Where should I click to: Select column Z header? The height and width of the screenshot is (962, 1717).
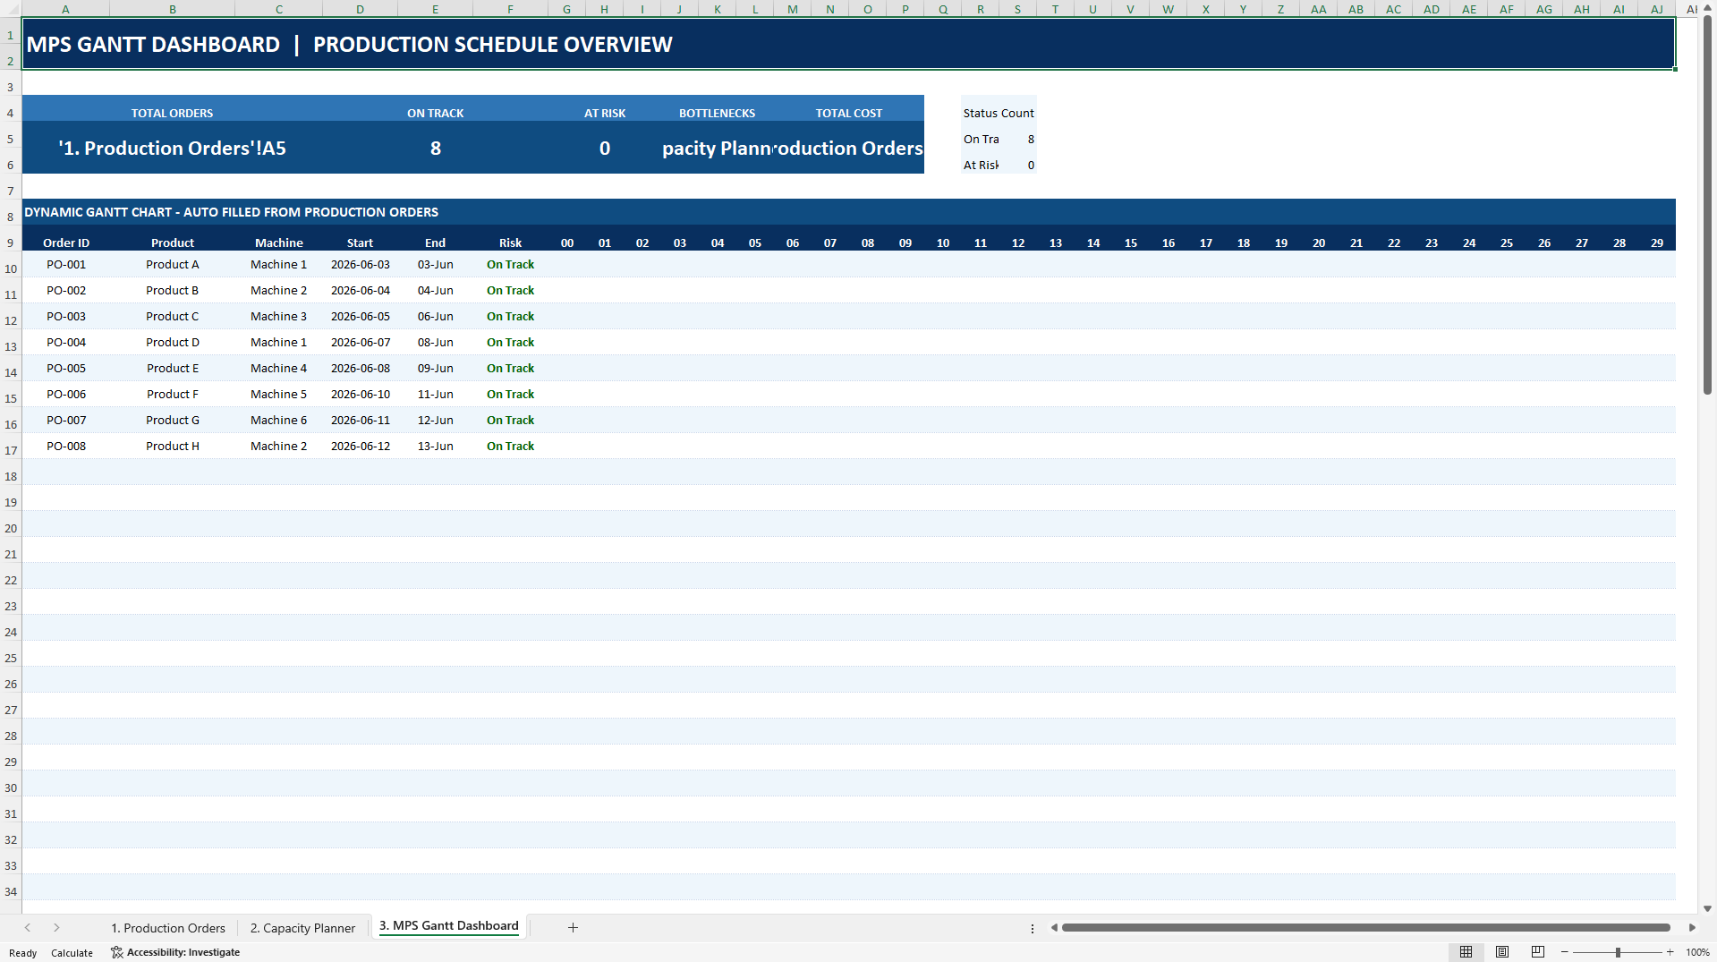coord(1280,9)
